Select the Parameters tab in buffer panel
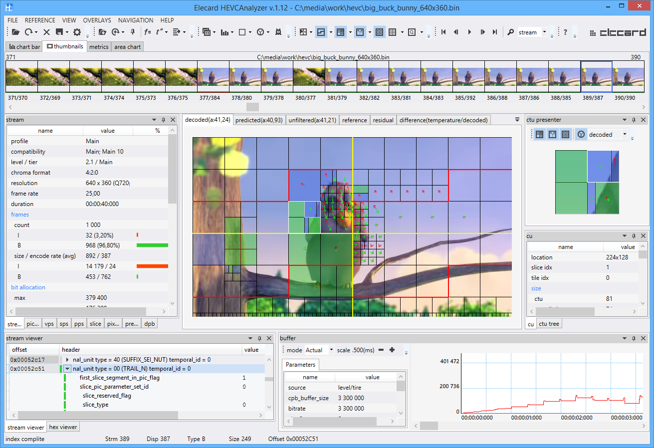 pyautogui.click(x=301, y=365)
